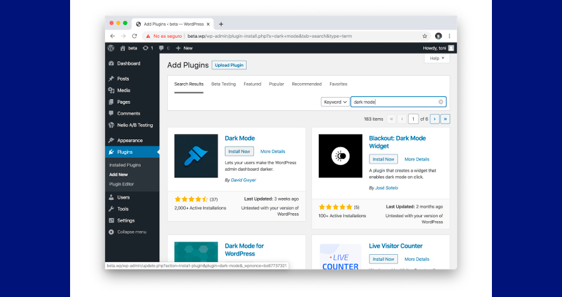The height and width of the screenshot is (297, 562).
Task: Open Live Visitor Counter title
Action: (x=395, y=246)
